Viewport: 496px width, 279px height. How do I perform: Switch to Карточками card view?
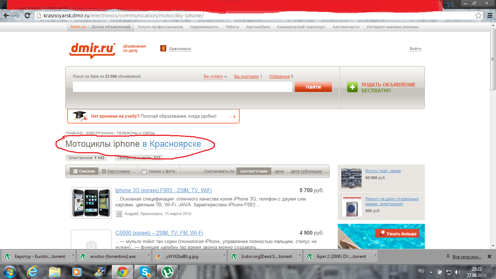pyautogui.click(x=116, y=171)
